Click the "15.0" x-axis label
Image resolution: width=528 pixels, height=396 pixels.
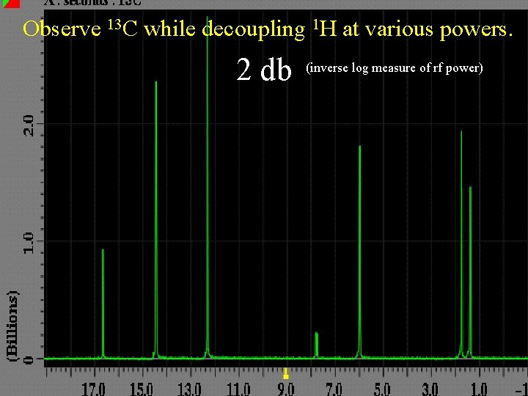click(x=142, y=390)
